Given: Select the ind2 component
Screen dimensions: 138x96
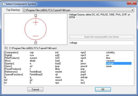Looking at the screenshot, I should pos(57,55).
